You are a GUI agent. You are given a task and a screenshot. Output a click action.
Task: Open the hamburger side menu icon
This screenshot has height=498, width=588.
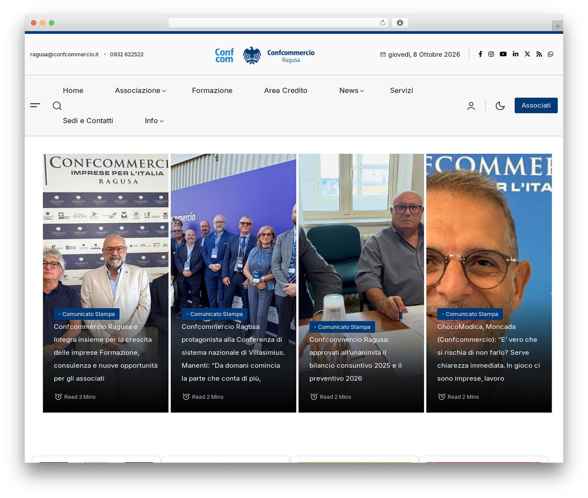35,105
